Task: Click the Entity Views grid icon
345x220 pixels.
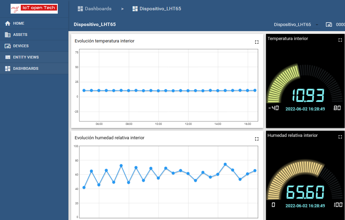Action: (x=8, y=57)
